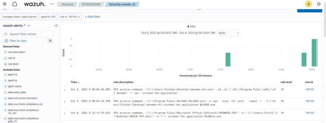Select the data.sca.check.compliance.cis field
This screenshot has width=326, height=123.
click(x=25, y=104)
